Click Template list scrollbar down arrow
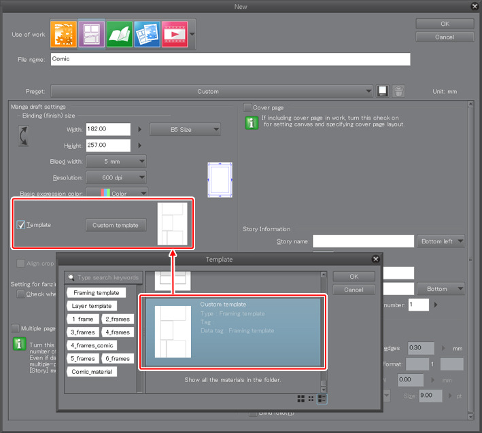The image size is (482, 433). (x=324, y=389)
